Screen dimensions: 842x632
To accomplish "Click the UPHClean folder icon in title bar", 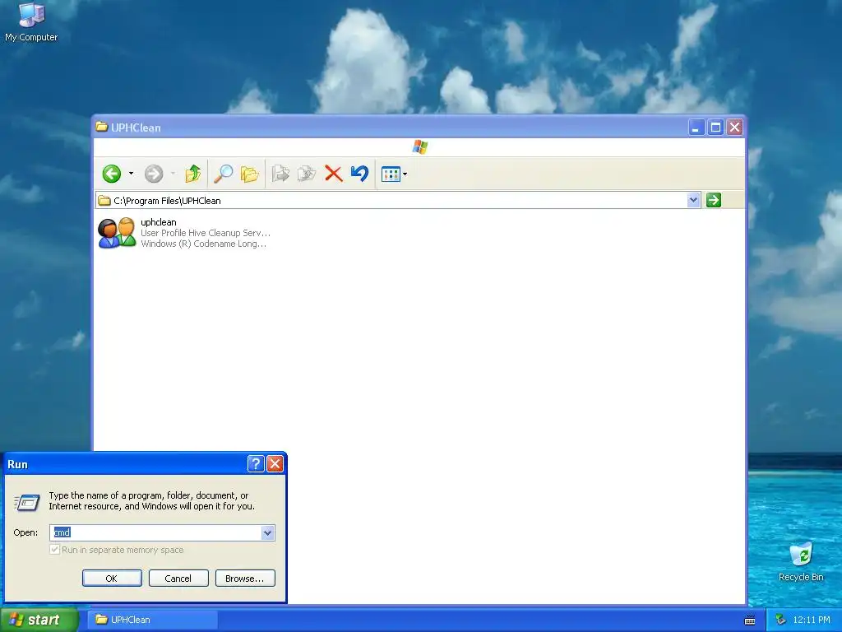I will point(101,127).
